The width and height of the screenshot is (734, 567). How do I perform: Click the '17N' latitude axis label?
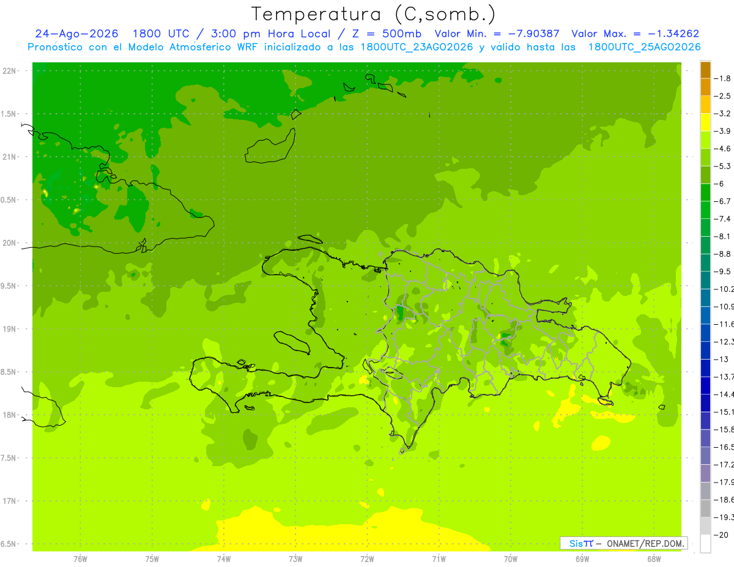10,501
